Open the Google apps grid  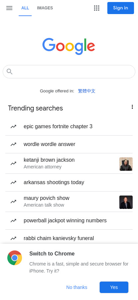click(x=97, y=8)
